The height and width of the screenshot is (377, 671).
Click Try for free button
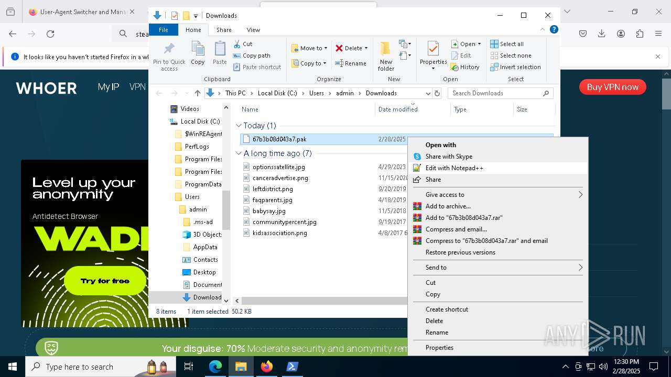coord(105,281)
